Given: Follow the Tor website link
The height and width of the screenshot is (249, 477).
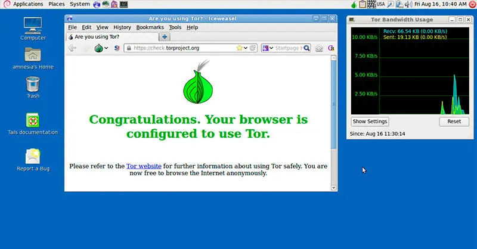Looking at the screenshot, I should tap(144, 166).
